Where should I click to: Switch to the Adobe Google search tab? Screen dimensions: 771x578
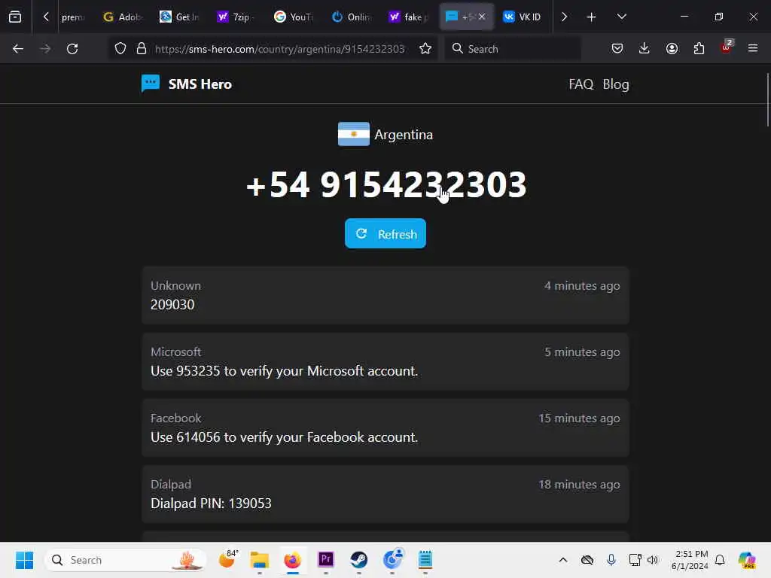click(123, 17)
